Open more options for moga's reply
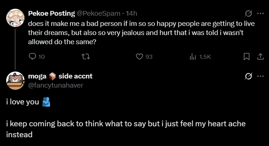Image resolution: width=269 pixels, height=146 pixels. [261, 76]
